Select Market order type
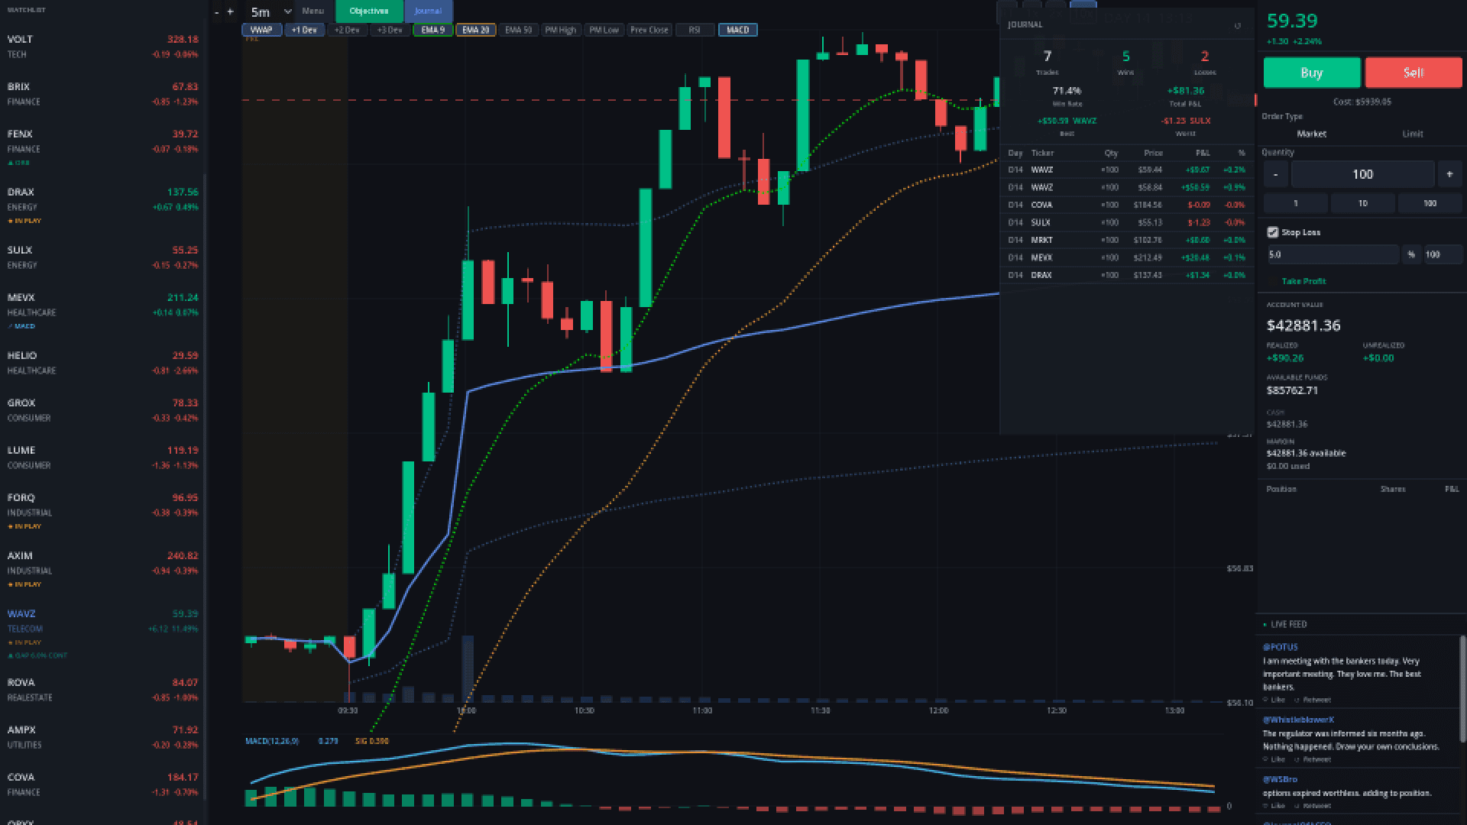The height and width of the screenshot is (825, 1467). (1311, 134)
